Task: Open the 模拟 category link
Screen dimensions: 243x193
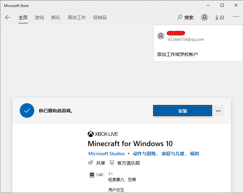Action: (195, 154)
